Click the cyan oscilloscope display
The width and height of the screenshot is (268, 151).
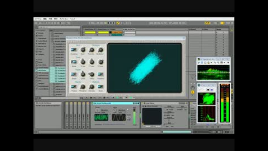tap(145, 68)
